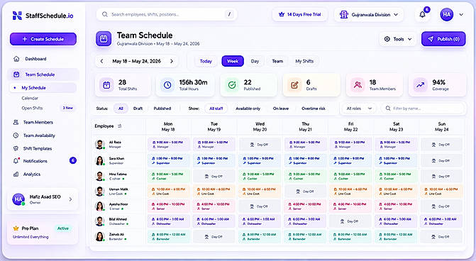
Task: Click the Published checkmark icon
Action: (232, 85)
